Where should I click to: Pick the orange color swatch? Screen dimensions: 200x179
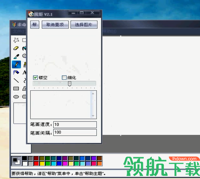click(99, 164)
